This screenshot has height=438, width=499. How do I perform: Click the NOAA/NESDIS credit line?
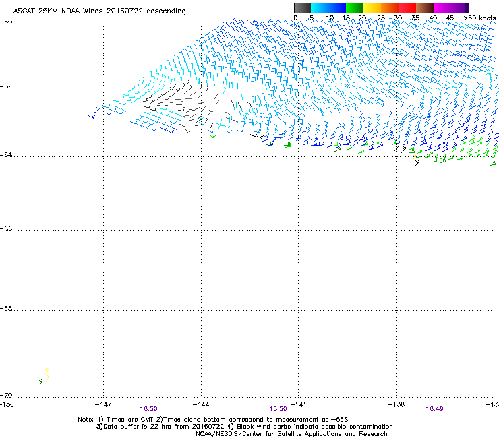coord(291,434)
